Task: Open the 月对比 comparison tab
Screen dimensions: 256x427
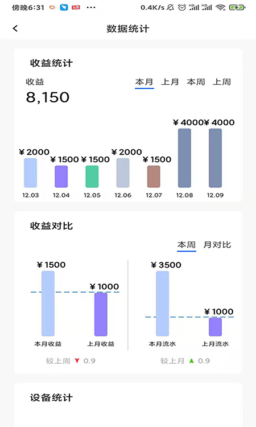Action: (x=217, y=245)
